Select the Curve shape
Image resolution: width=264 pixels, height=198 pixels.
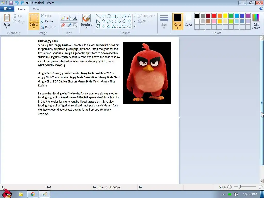pos(104,16)
